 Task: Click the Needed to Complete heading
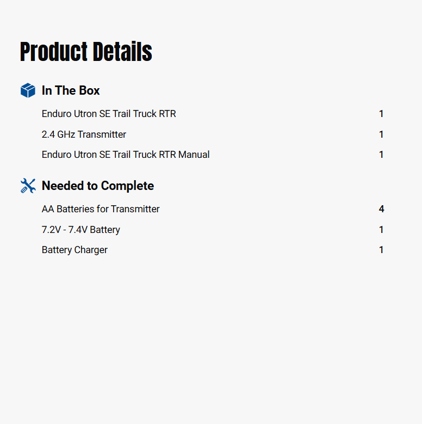coord(98,186)
